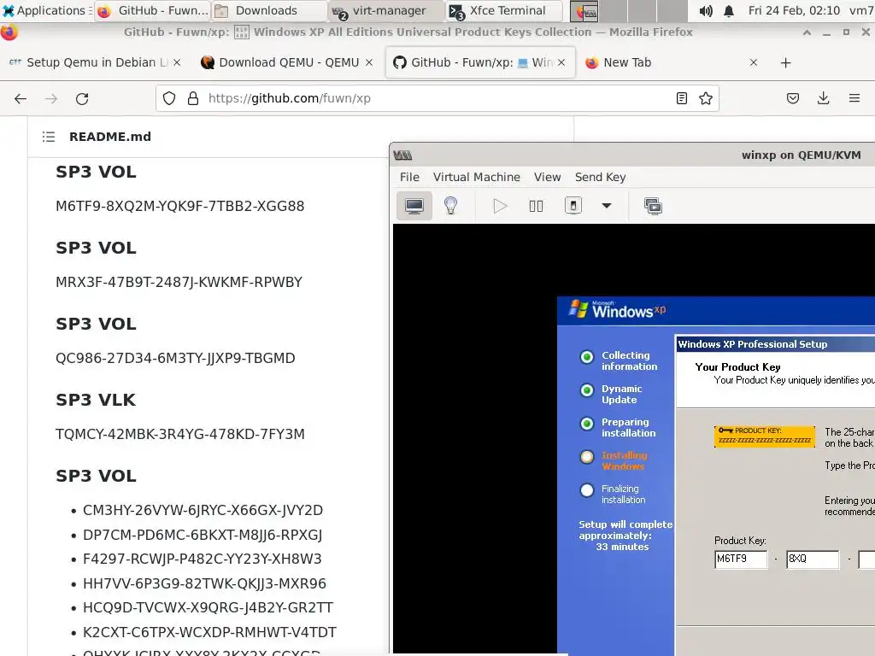The width and height of the screenshot is (875, 656).
Task: Close the Download QEMU tab
Action: click(369, 62)
